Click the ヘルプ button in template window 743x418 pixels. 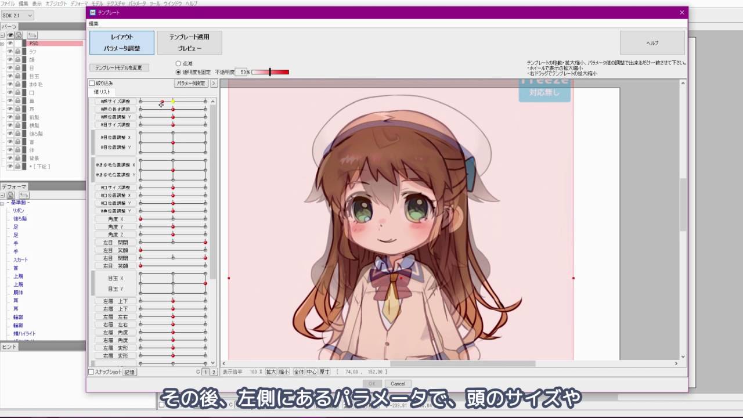(x=652, y=43)
